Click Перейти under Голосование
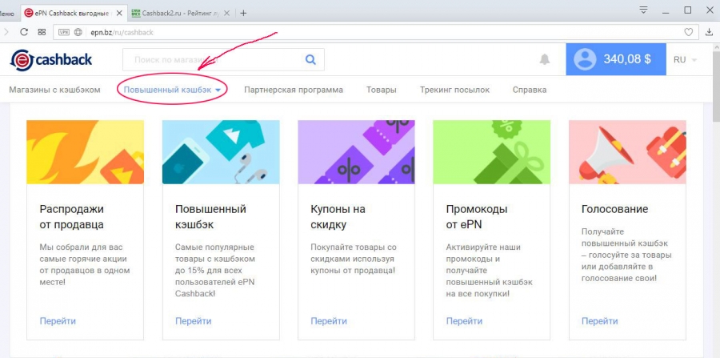This screenshot has height=358, width=720. pos(600,321)
